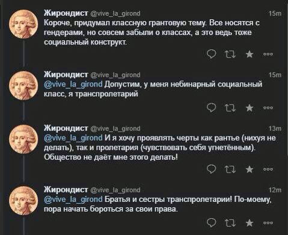This screenshot has width=288, height=235.
Task: Reply to the транспролетарий tweet
Action: coord(212,108)
